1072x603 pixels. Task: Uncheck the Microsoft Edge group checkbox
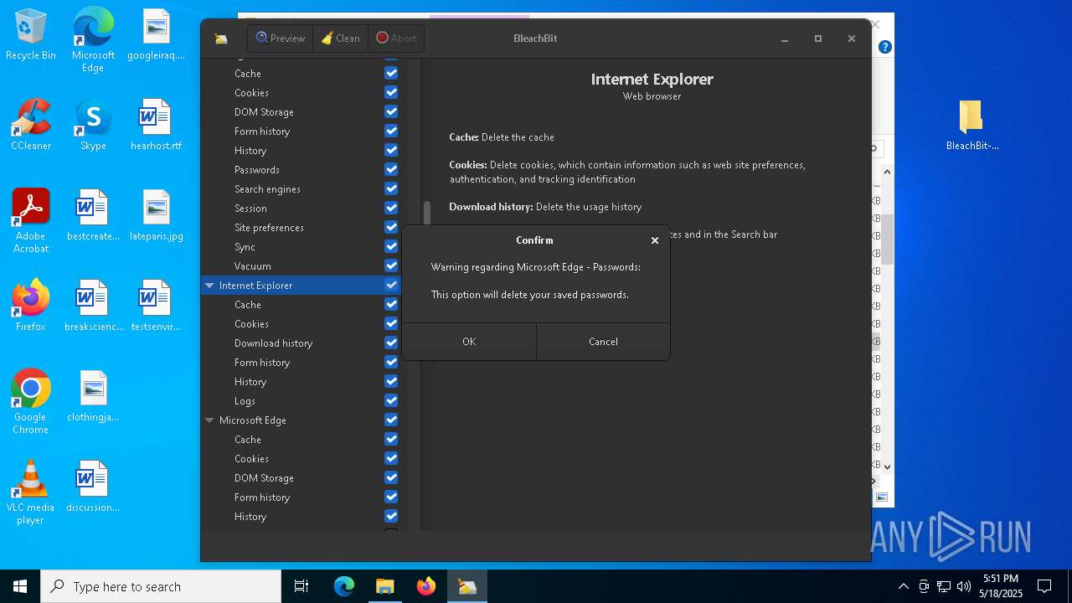point(391,420)
